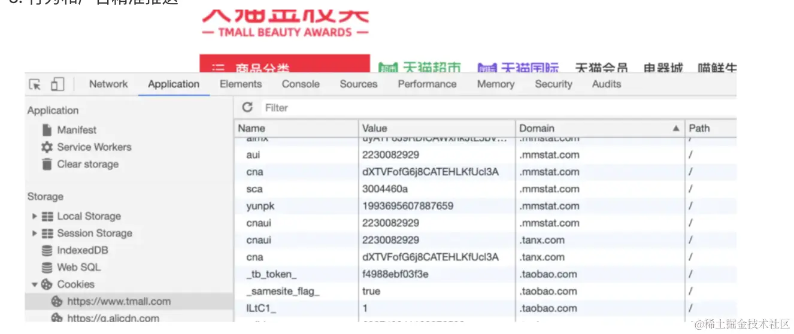Select Manifest in the Application sidebar
The width and height of the screenshot is (794, 334).
(x=77, y=130)
